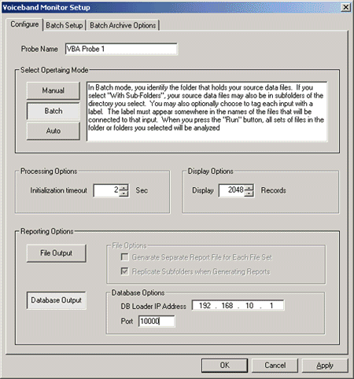Viewport: 354px width, 379px height.
Task: Toggle the File Output button
Action: tap(56, 253)
